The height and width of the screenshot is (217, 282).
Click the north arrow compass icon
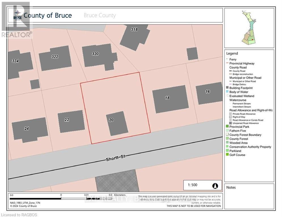click(x=215, y=185)
